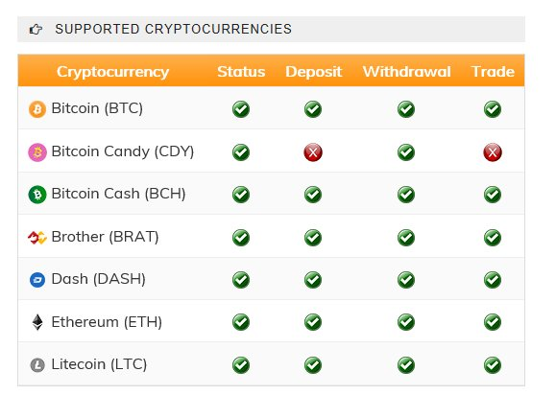Click Litecoin's withdrawal green checkmark
Viewport: 556px width, 418px height.
point(406,365)
